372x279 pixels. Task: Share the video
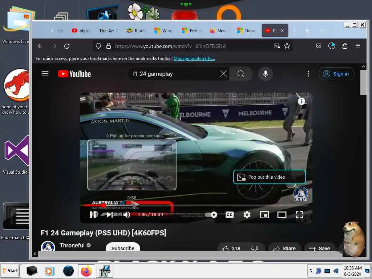[284, 248]
